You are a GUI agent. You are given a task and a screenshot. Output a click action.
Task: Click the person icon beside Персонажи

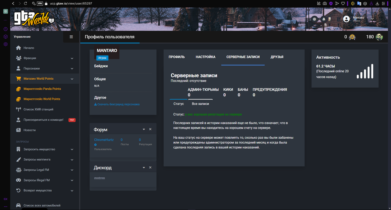(x=18, y=68)
